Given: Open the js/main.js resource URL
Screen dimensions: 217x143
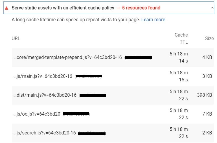Looking at the screenshot, I should (x=43, y=76).
